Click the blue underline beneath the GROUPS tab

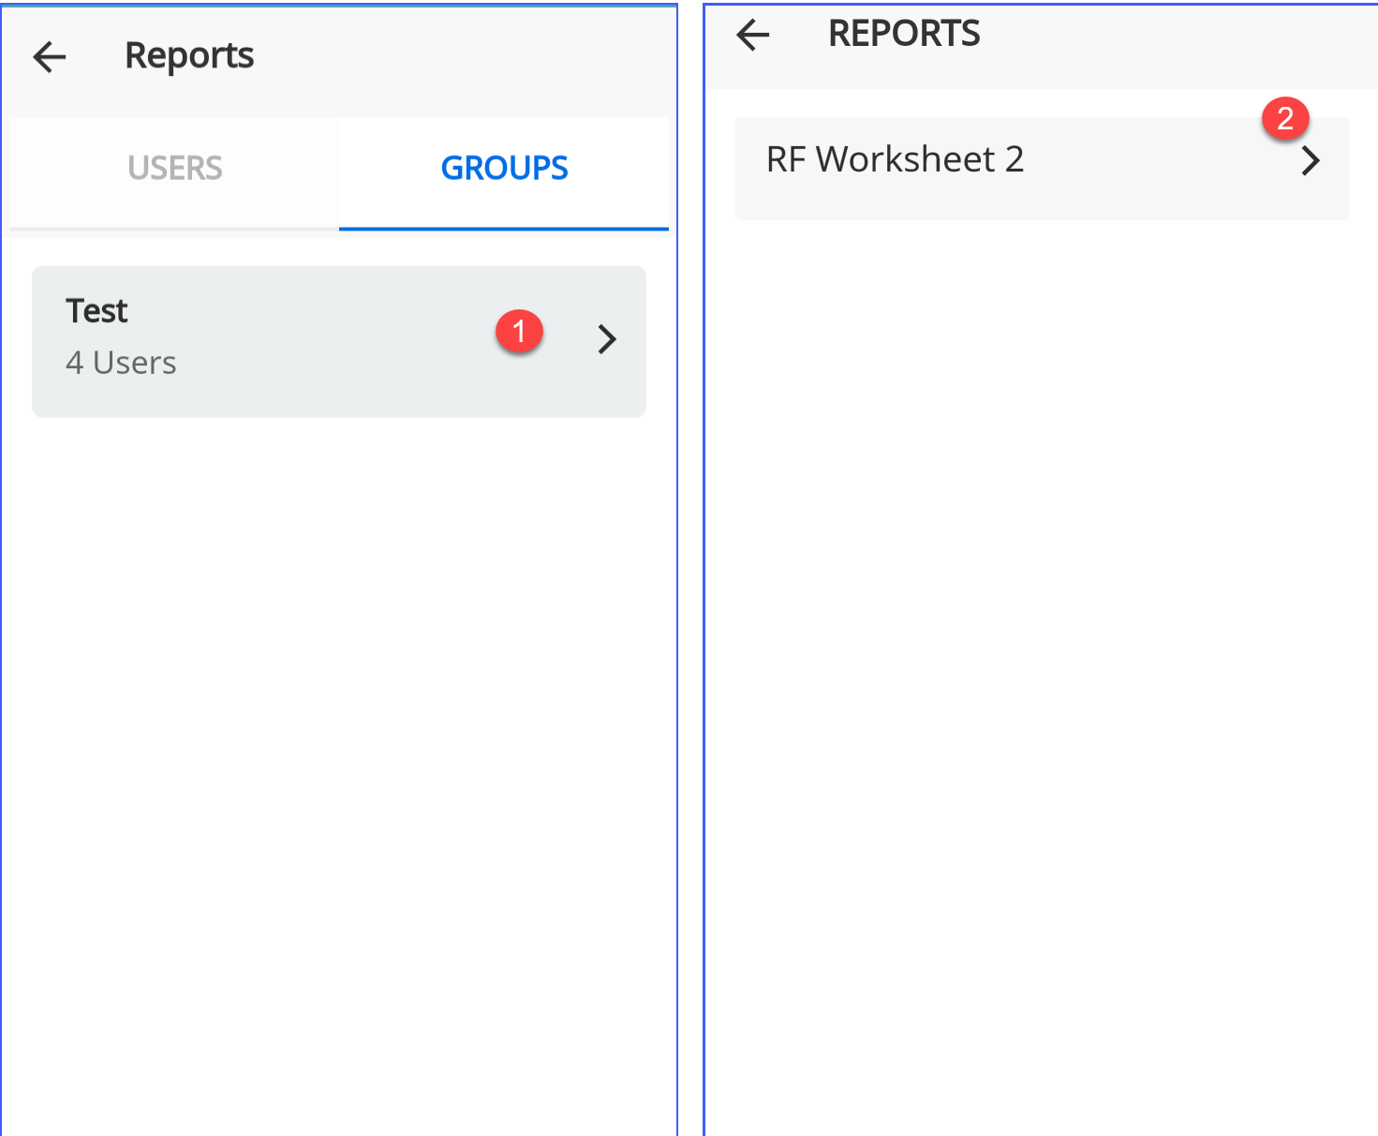(504, 228)
